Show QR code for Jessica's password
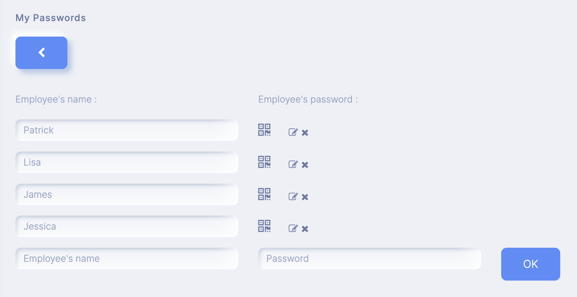 click(264, 226)
